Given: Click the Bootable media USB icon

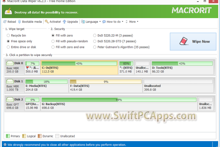Looking at the screenshot, I should [x=20, y=22].
